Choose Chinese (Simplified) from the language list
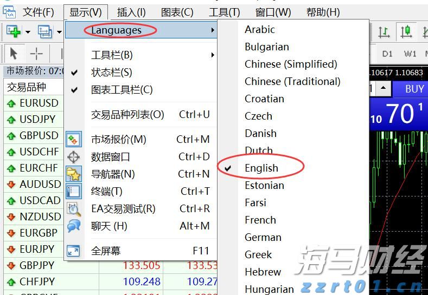 (291, 64)
